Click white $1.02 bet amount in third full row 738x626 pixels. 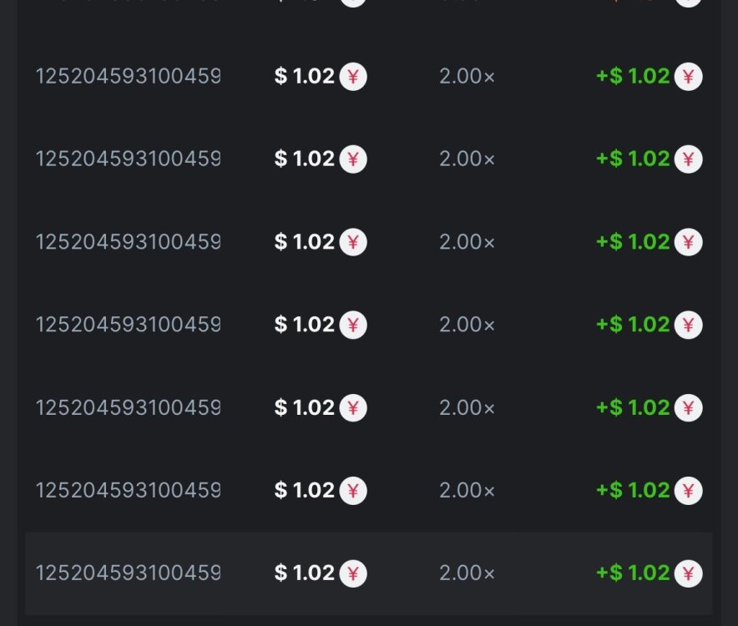coord(305,242)
